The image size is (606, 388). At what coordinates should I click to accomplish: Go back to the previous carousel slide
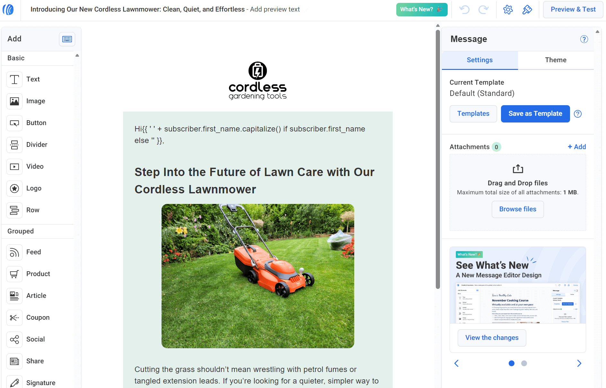tap(456, 363)
